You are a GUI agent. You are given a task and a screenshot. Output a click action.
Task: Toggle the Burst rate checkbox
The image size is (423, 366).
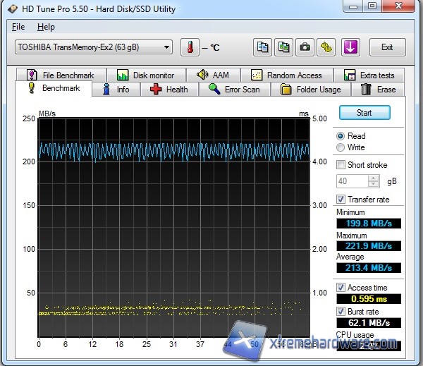click(x=341, y=311)
